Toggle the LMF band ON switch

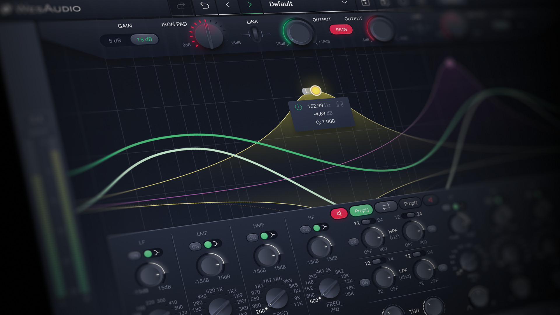195,246
